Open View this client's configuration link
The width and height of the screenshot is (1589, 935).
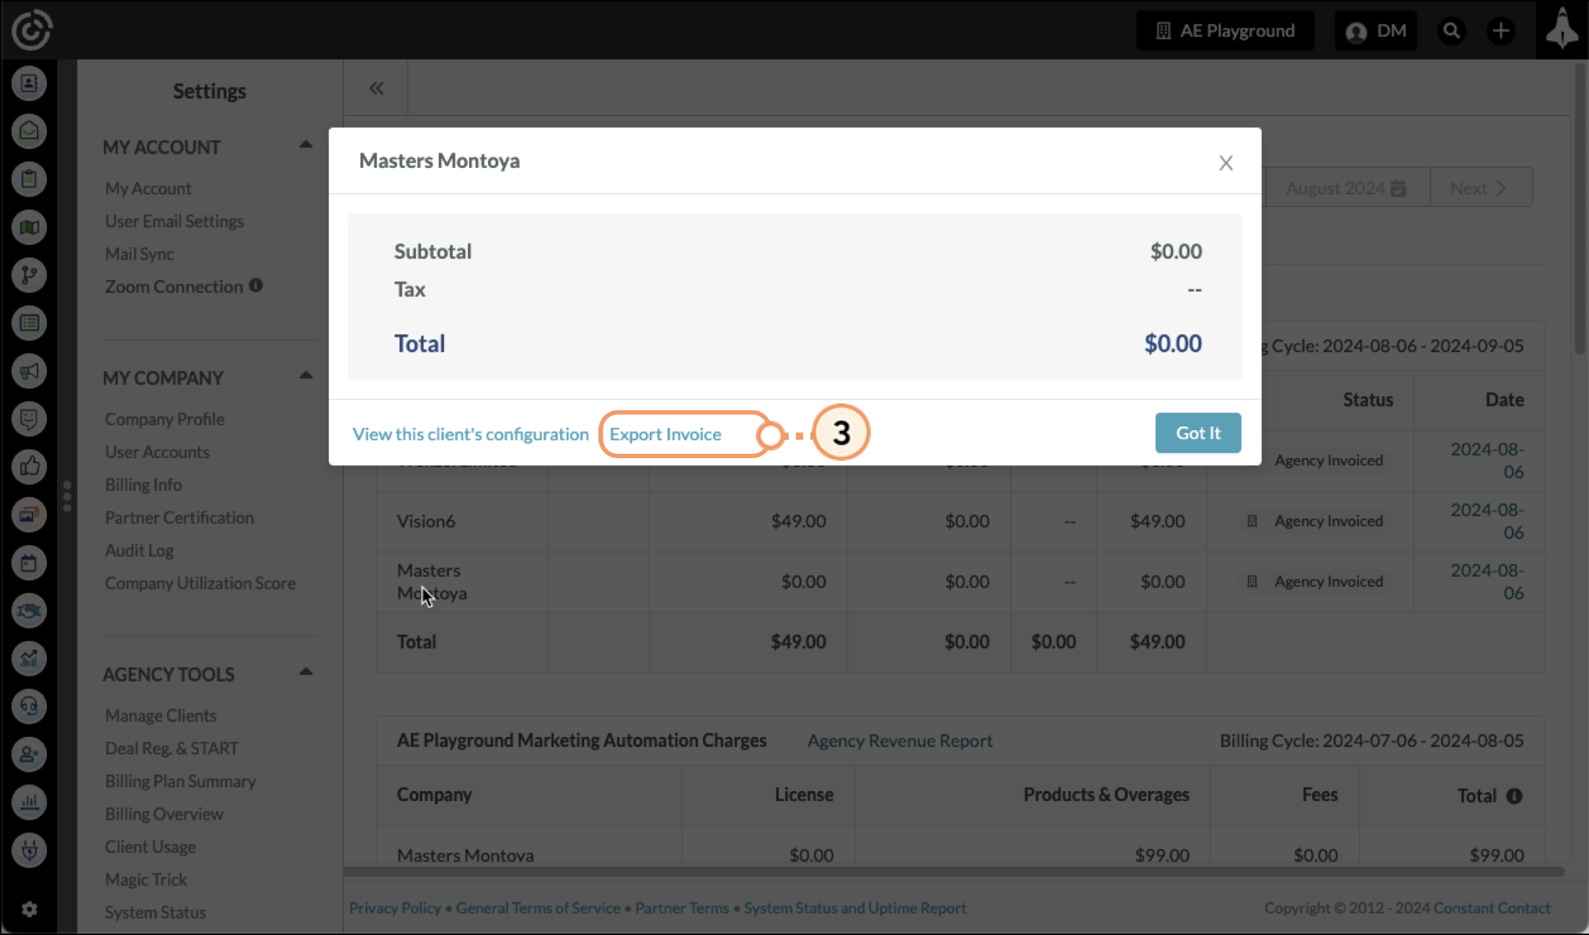[470, 434]
